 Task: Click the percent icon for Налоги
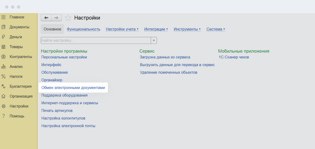tap(3, 77)
